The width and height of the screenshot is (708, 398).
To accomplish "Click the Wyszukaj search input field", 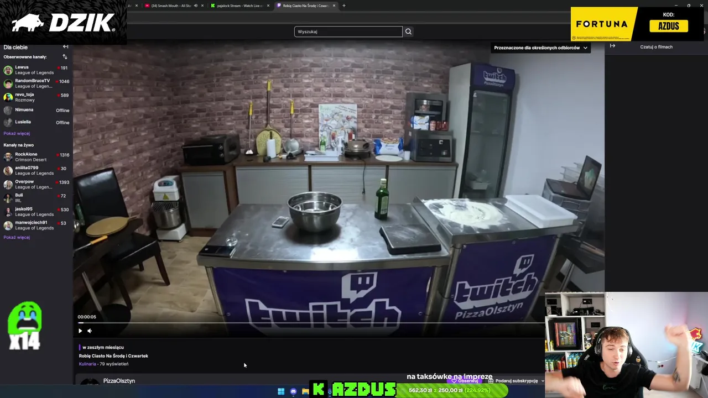I will (x=348, y=32).
